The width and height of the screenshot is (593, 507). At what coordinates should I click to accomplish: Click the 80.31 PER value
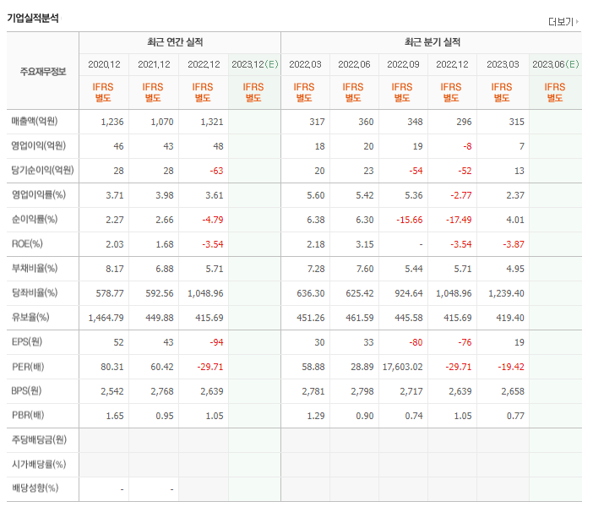(112, 367)
